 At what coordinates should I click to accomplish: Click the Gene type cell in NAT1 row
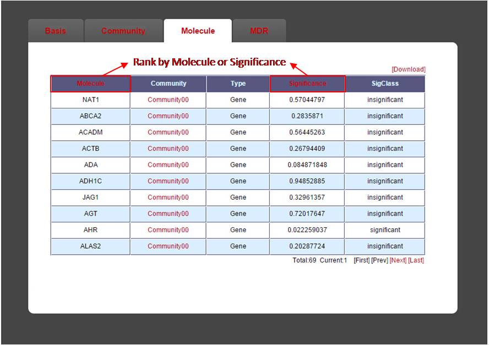tap(238, 100)
